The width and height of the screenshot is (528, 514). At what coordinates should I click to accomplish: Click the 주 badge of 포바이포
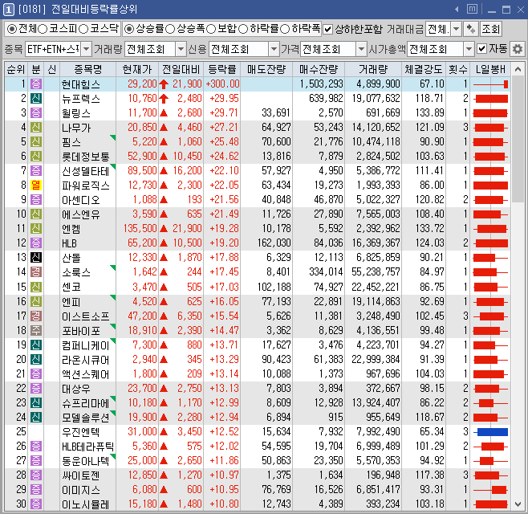click(x=36, y=330)
